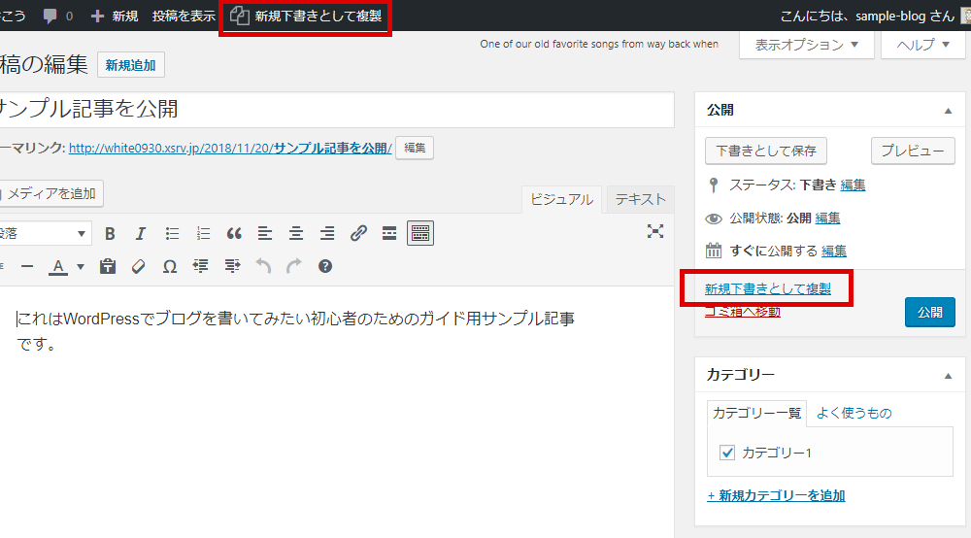Select the よく使うもの tab
971x538 pixels.
(854, 413)
